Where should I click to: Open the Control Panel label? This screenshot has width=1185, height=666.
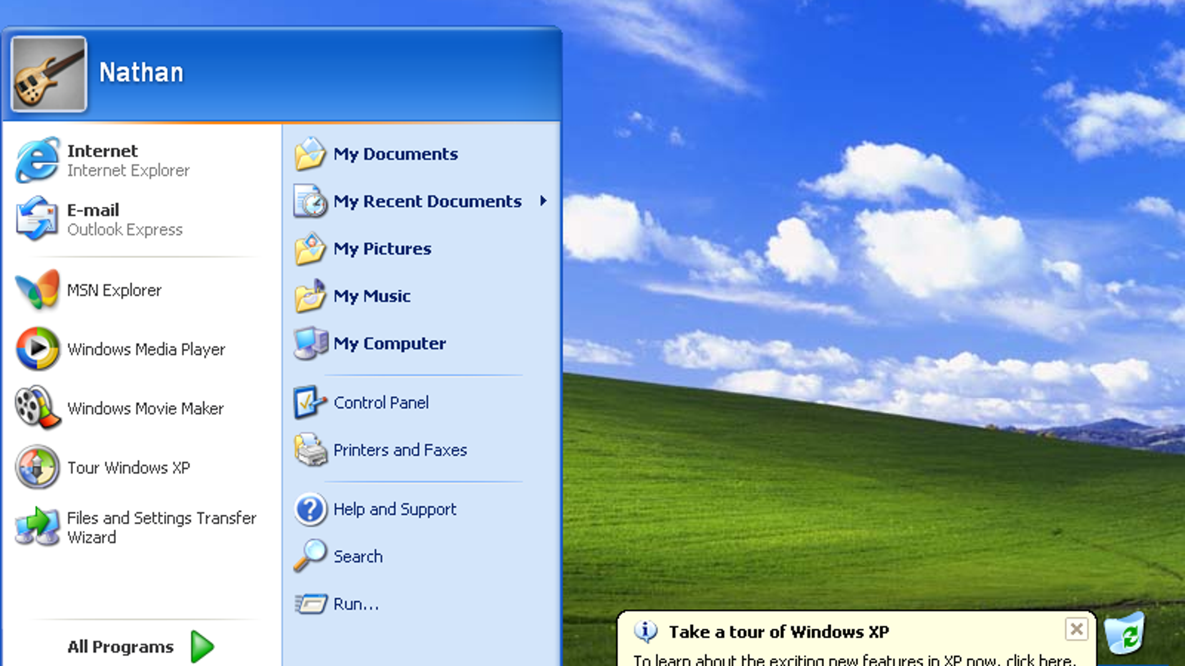pos(381,402)
